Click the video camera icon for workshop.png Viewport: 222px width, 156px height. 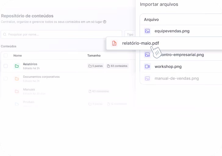pyautogui.click(x=147, y=66)
